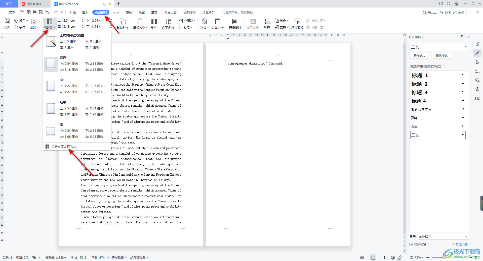Click the Selection Pane (选择窗格) icon
The width and height of the screenshot is (483, 261).
(297, 24)
